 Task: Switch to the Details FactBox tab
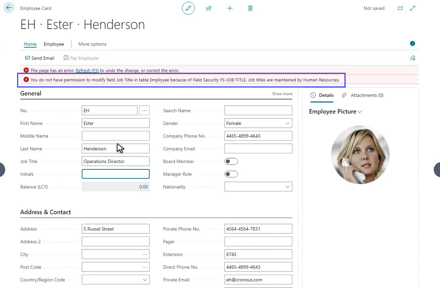(322, 95)
